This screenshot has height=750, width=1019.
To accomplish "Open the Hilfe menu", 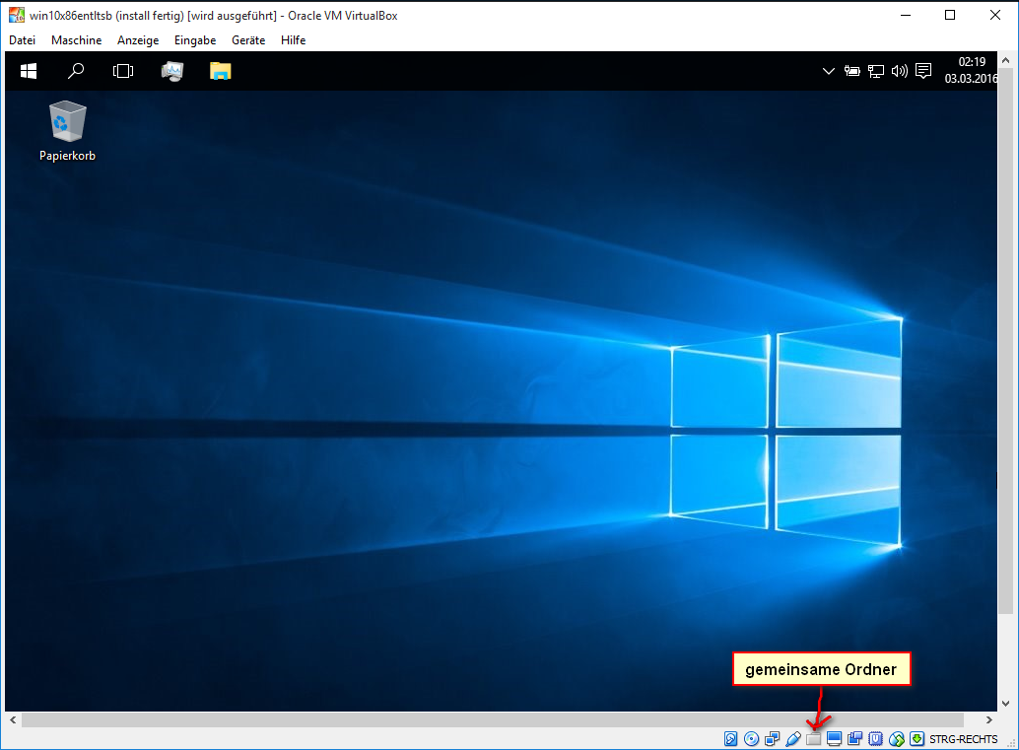I will point(293,40).
